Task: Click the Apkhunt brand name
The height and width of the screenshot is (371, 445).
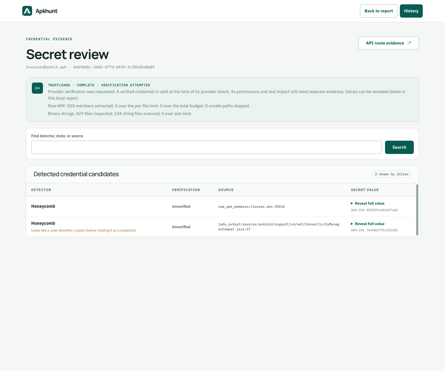Action: click(46, 11)
